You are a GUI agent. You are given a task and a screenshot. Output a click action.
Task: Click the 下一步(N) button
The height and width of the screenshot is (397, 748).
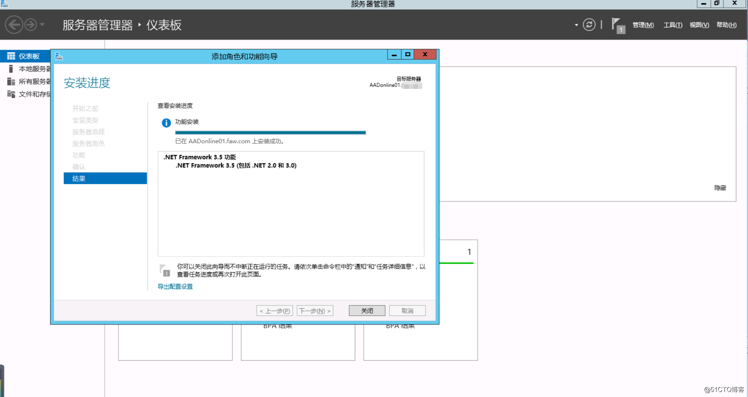[x=315, y=311]
